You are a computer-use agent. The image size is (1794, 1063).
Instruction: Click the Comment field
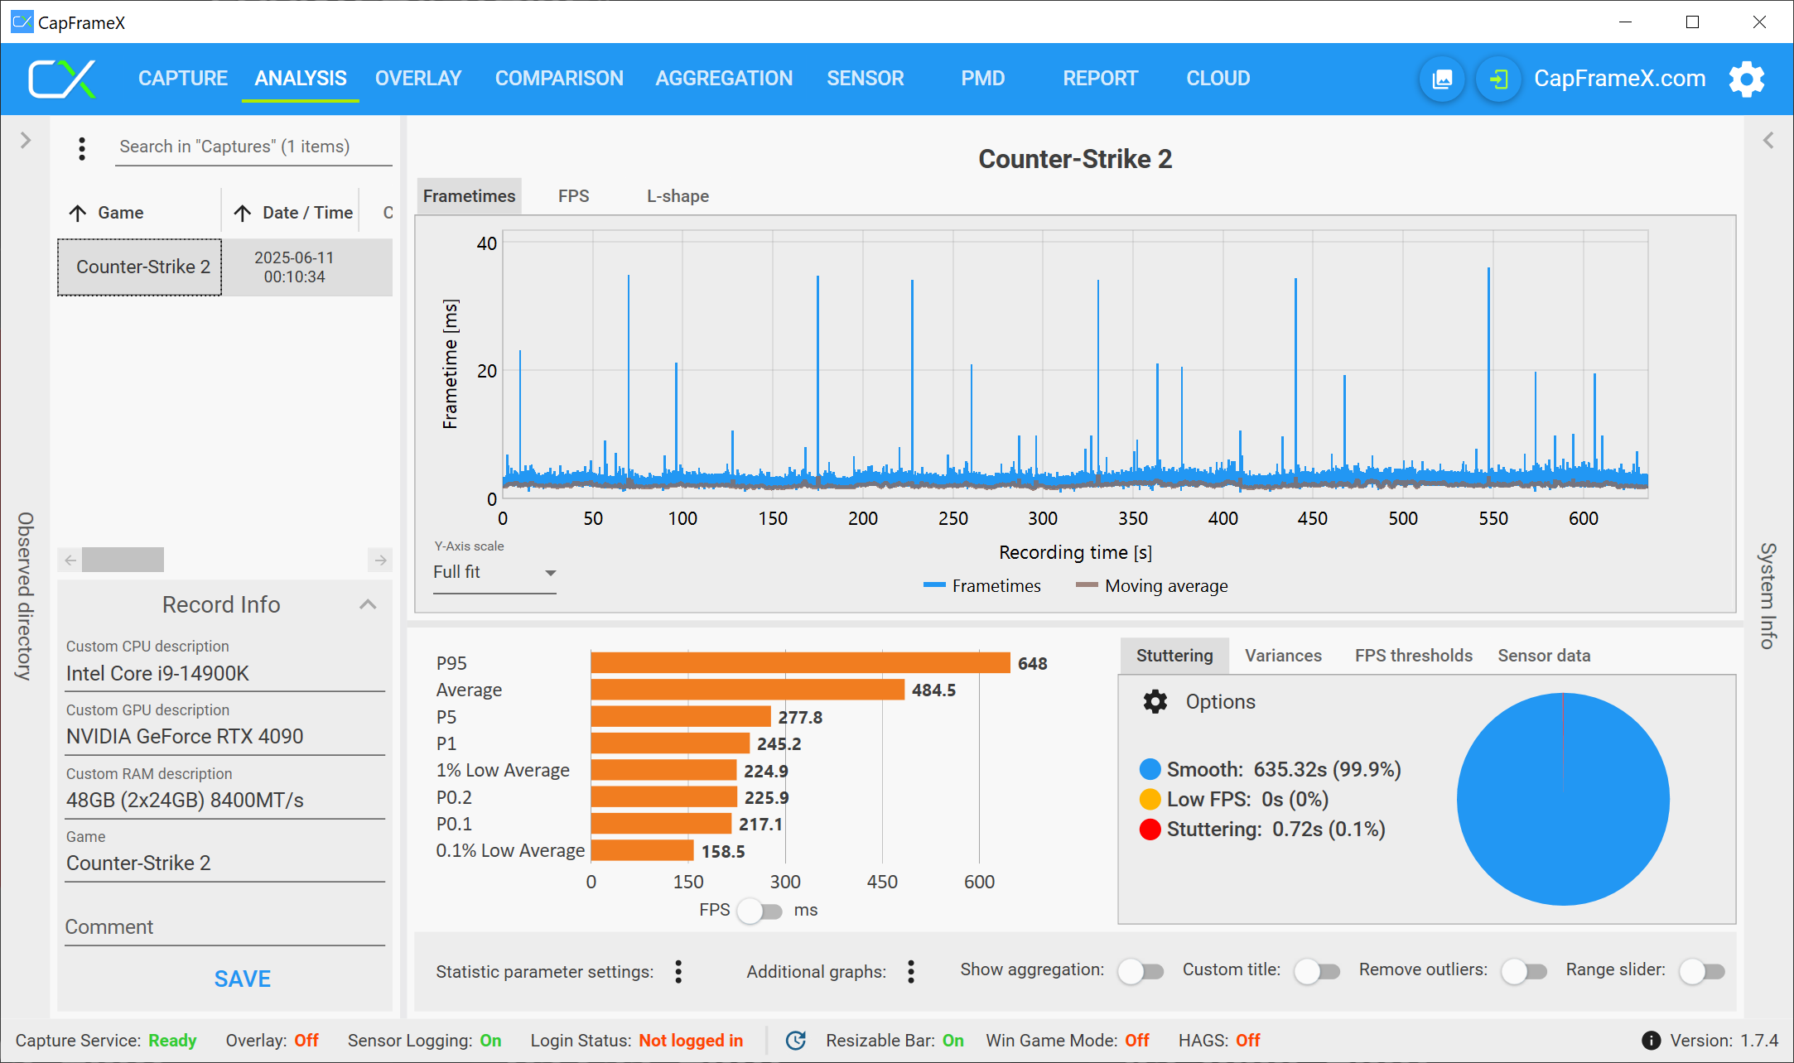225,927
